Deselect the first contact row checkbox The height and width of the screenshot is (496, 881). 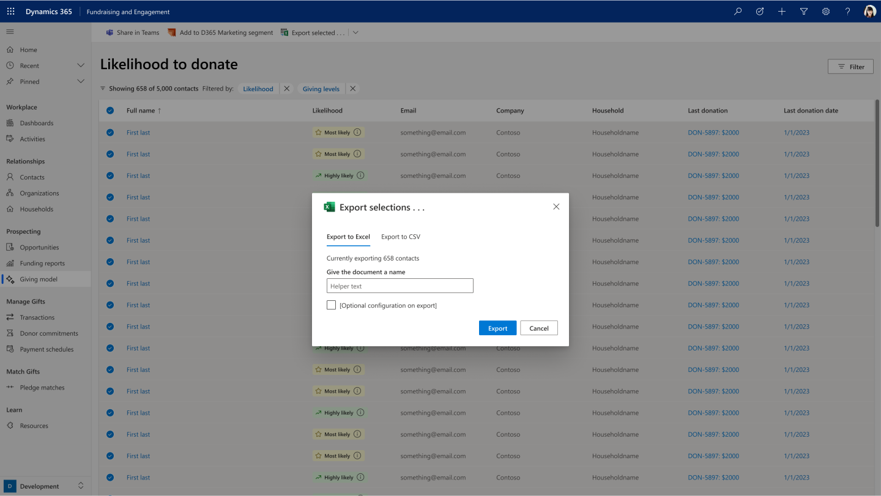point(110,132)
